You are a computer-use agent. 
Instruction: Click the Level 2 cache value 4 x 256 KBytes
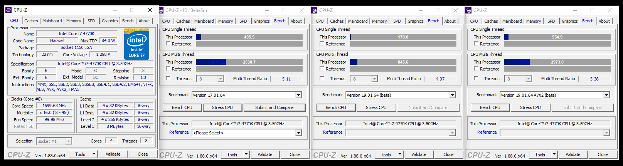[115, 119]
